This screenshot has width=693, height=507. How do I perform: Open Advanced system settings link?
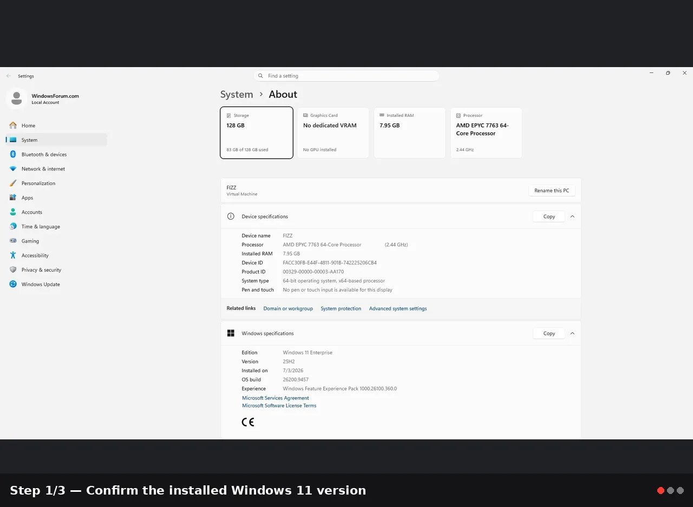(x=398, y=308)
